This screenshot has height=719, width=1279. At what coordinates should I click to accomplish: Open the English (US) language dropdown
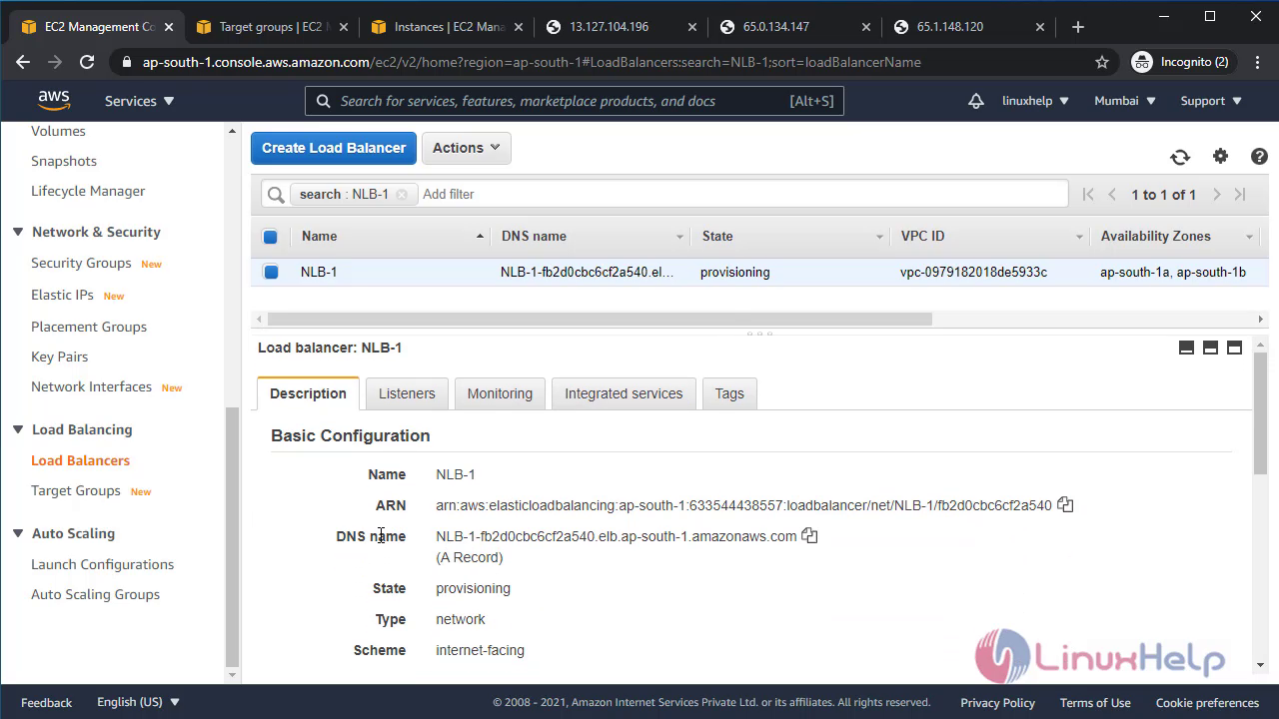click(x=138, y=702)
